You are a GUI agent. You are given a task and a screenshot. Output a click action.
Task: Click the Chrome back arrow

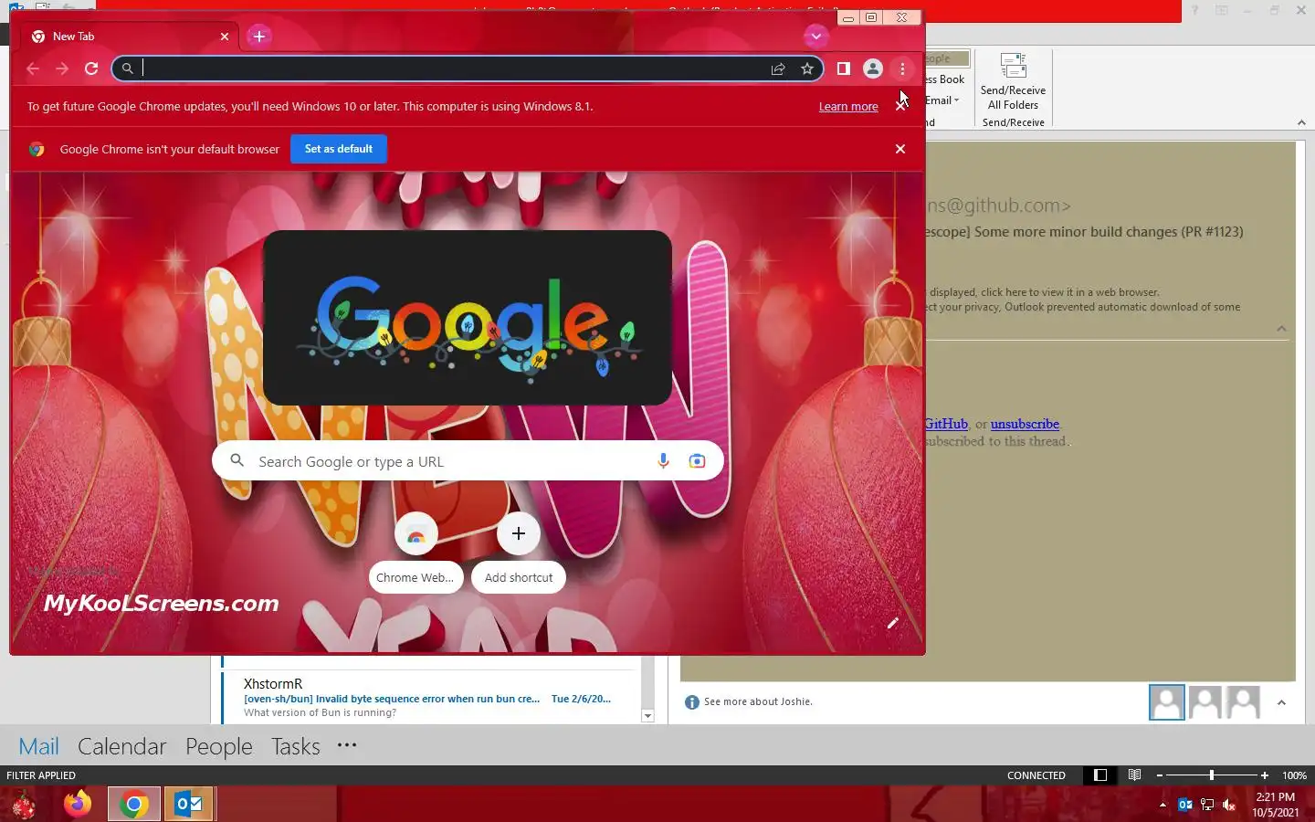pyautogui.click(x=33, y=68)
